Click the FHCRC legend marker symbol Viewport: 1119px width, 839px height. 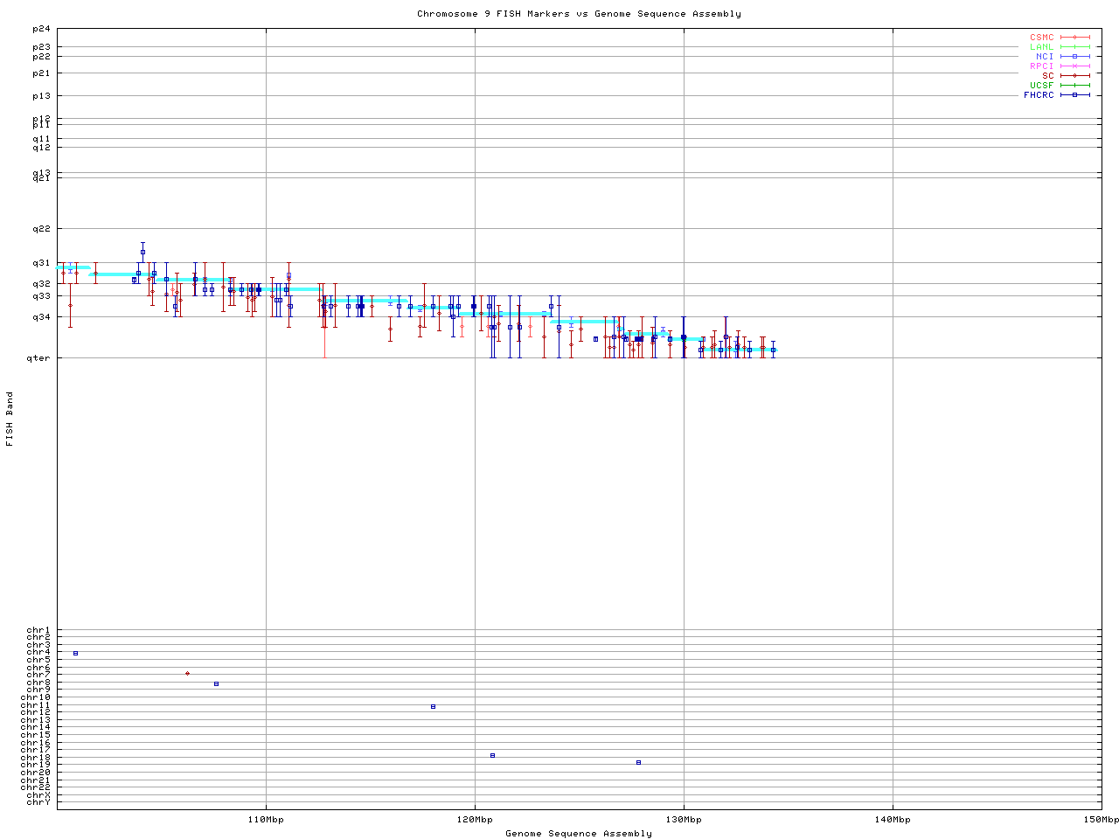1074,94
